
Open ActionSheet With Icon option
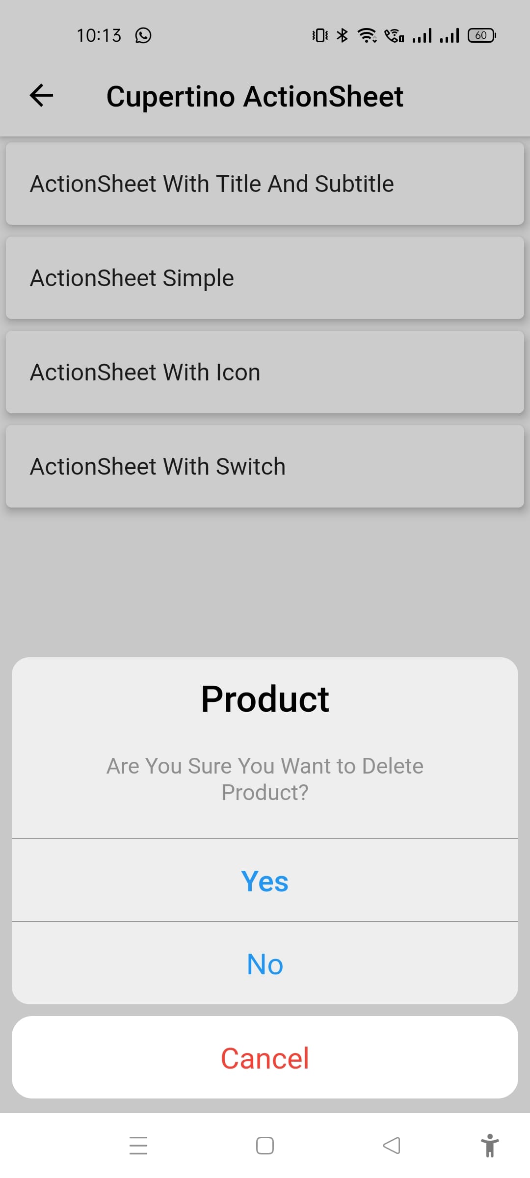265,373
